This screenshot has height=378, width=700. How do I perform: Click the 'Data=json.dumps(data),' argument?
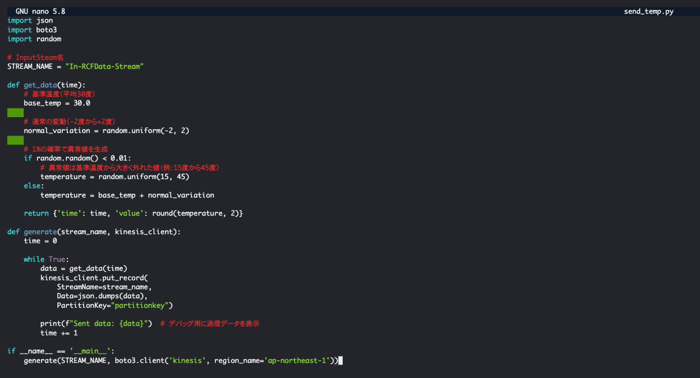(102, 296)
